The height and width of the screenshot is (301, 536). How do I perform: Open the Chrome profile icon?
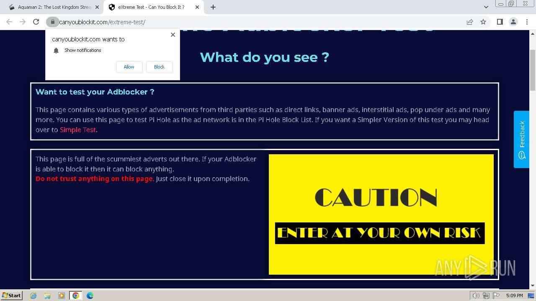513,22
